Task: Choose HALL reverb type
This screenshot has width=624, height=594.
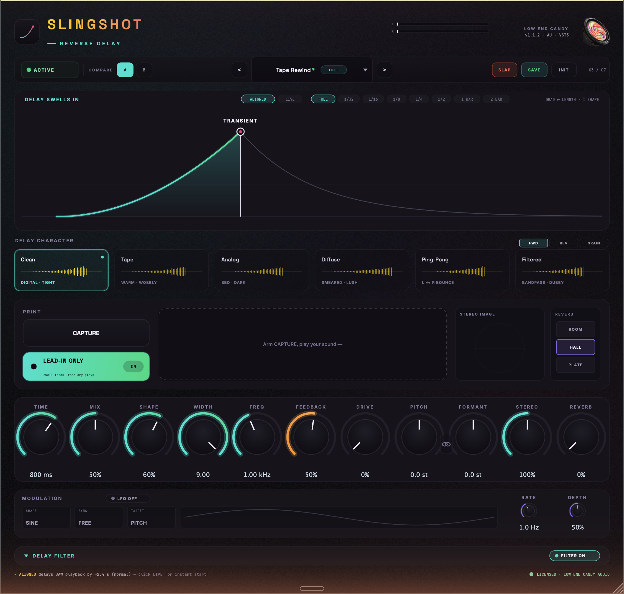Action: (x=576, y=347)
